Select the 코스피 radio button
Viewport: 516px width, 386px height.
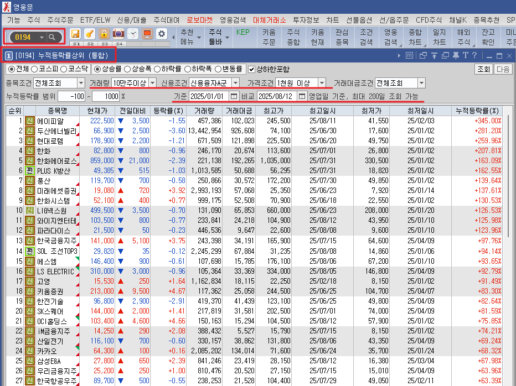(x=34, y=69)
